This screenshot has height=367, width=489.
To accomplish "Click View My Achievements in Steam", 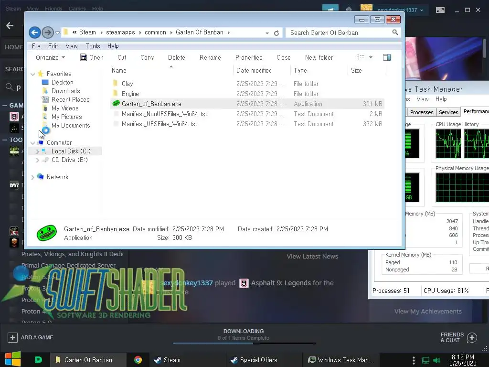I will (x=427, y=312).
